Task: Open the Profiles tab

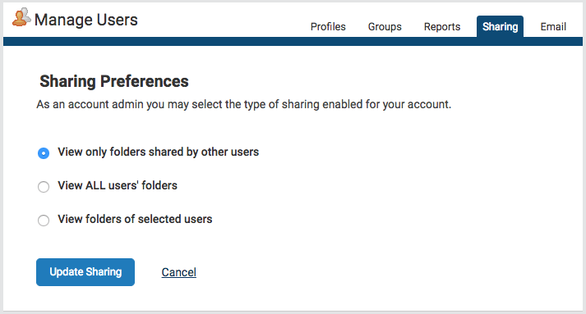Action: coord(328,27)
